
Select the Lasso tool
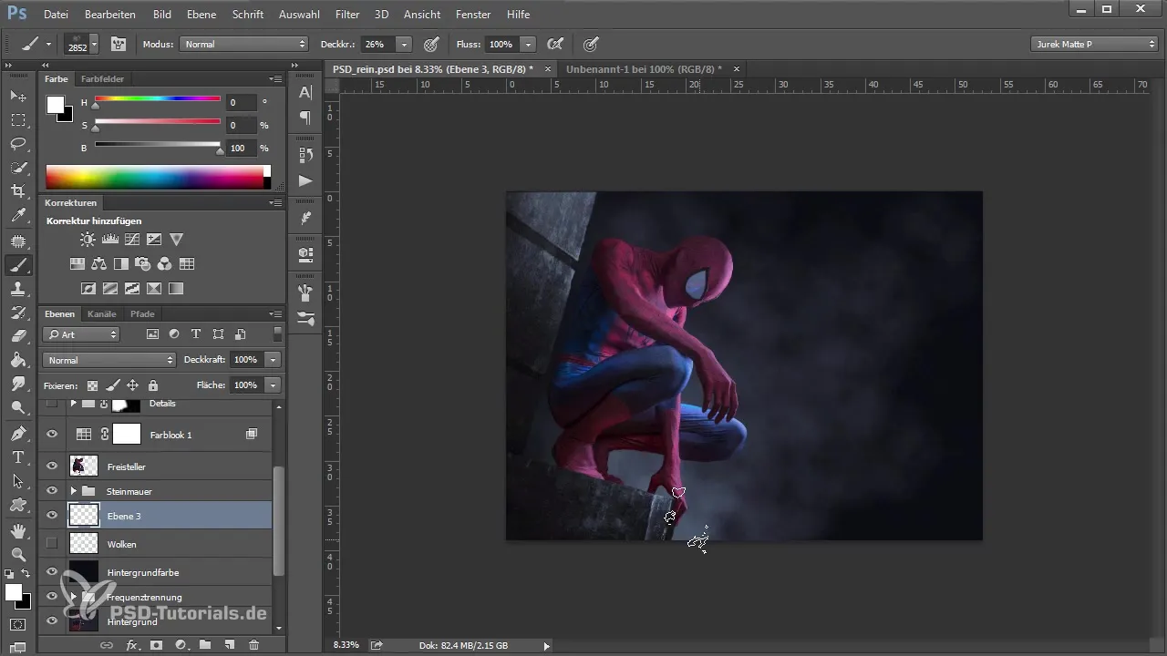18,144
